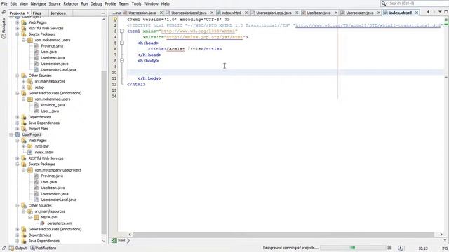This screenshot has height=252, width=449.
Task: Click the html breadcrumb tag icon
Action: 114,241
